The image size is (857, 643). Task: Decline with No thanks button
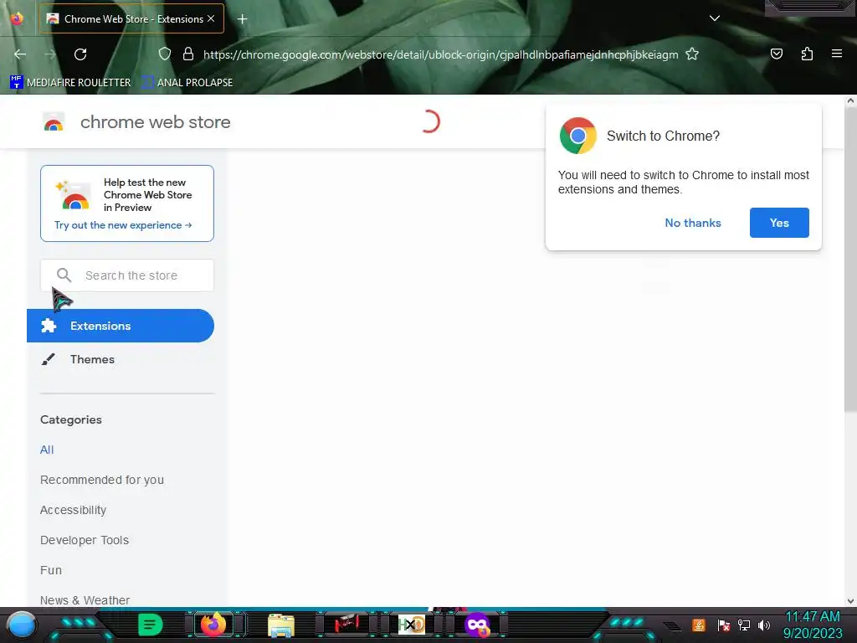point(693,223)
